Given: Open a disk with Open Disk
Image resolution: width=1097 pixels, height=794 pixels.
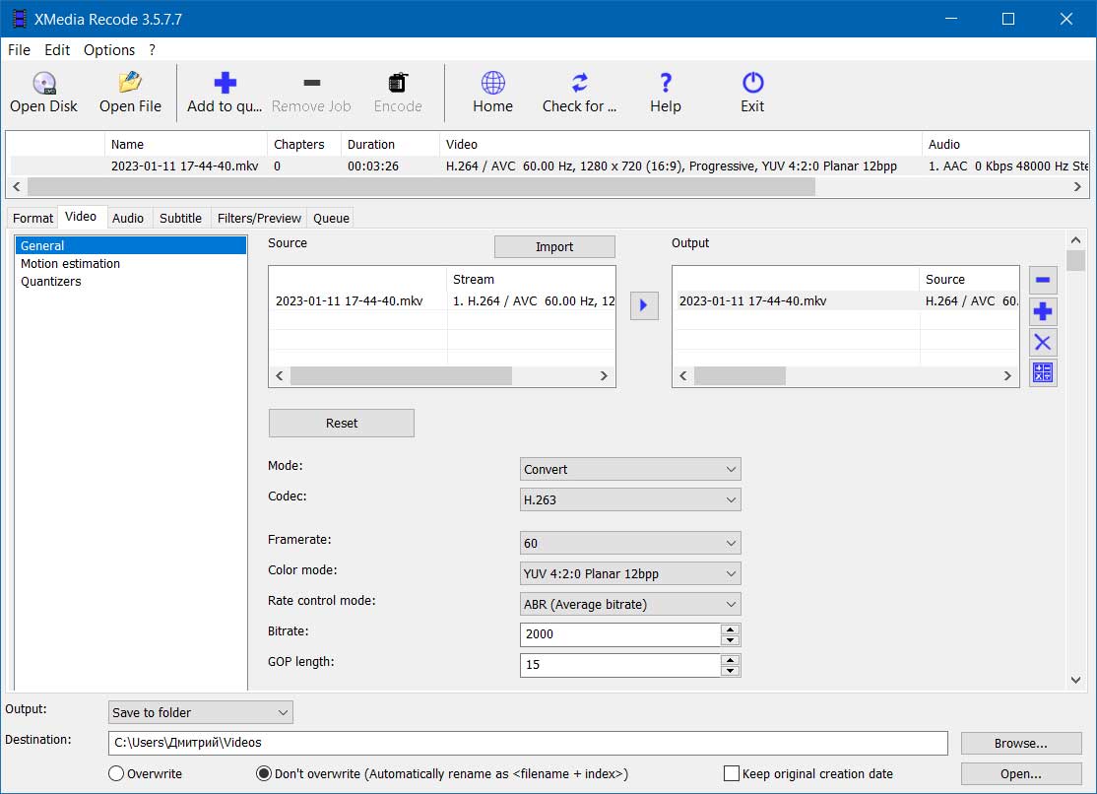Looking at the screenshot, I should click(x=44, y=93).
